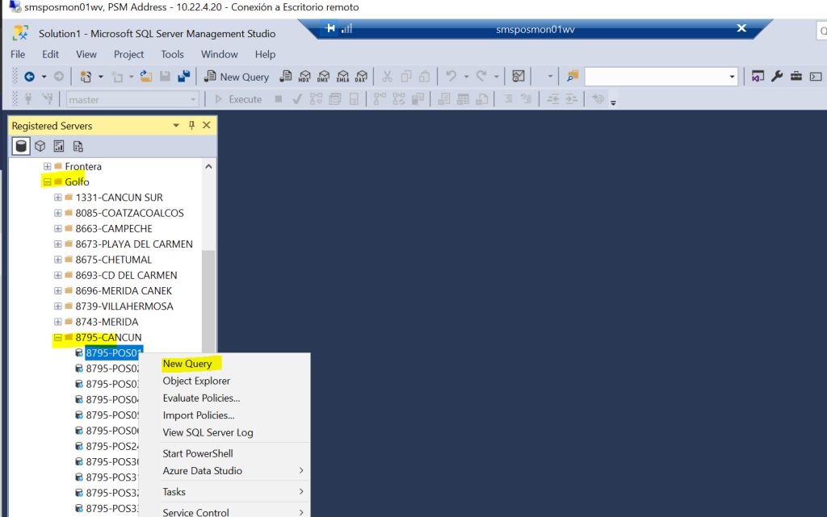Toggle Include Client Statistics
The height and width of the screenshot is (517, 827).
(x=418, y=99)
